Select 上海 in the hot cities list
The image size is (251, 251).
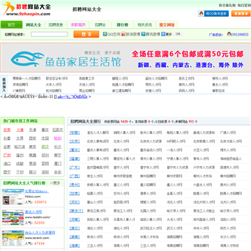[x=20, y=130]
